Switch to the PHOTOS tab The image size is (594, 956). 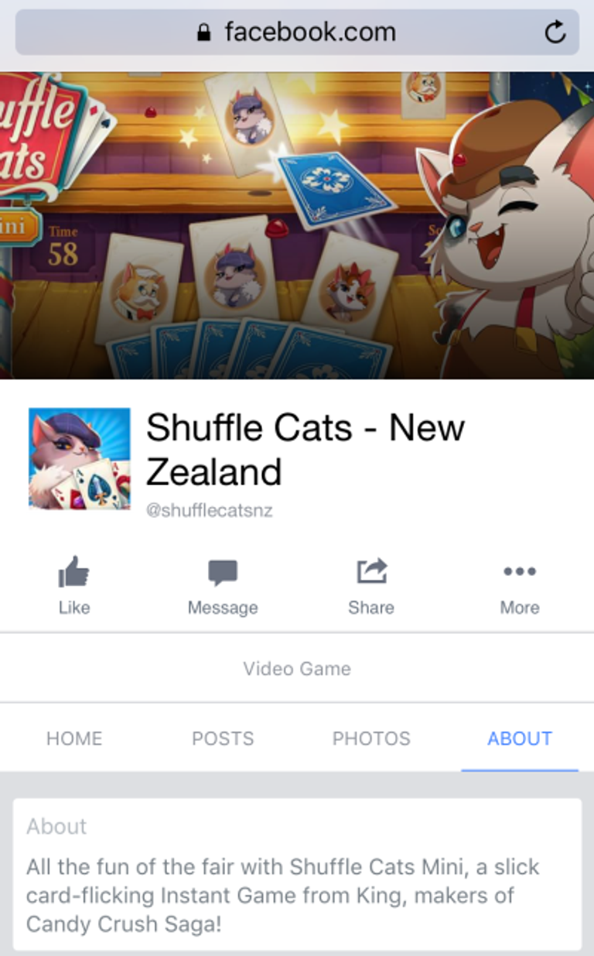coord(371,738)
